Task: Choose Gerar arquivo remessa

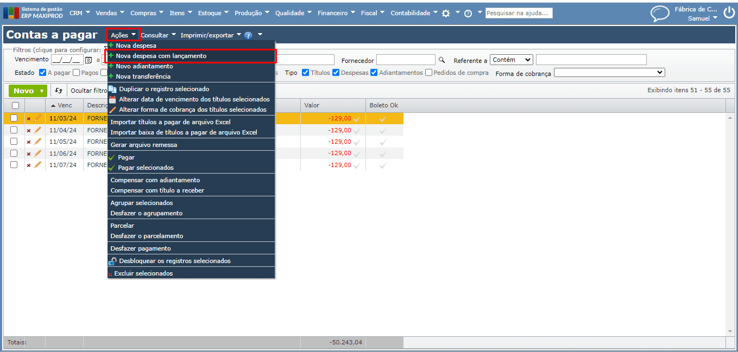Action: tap(191, 145)
